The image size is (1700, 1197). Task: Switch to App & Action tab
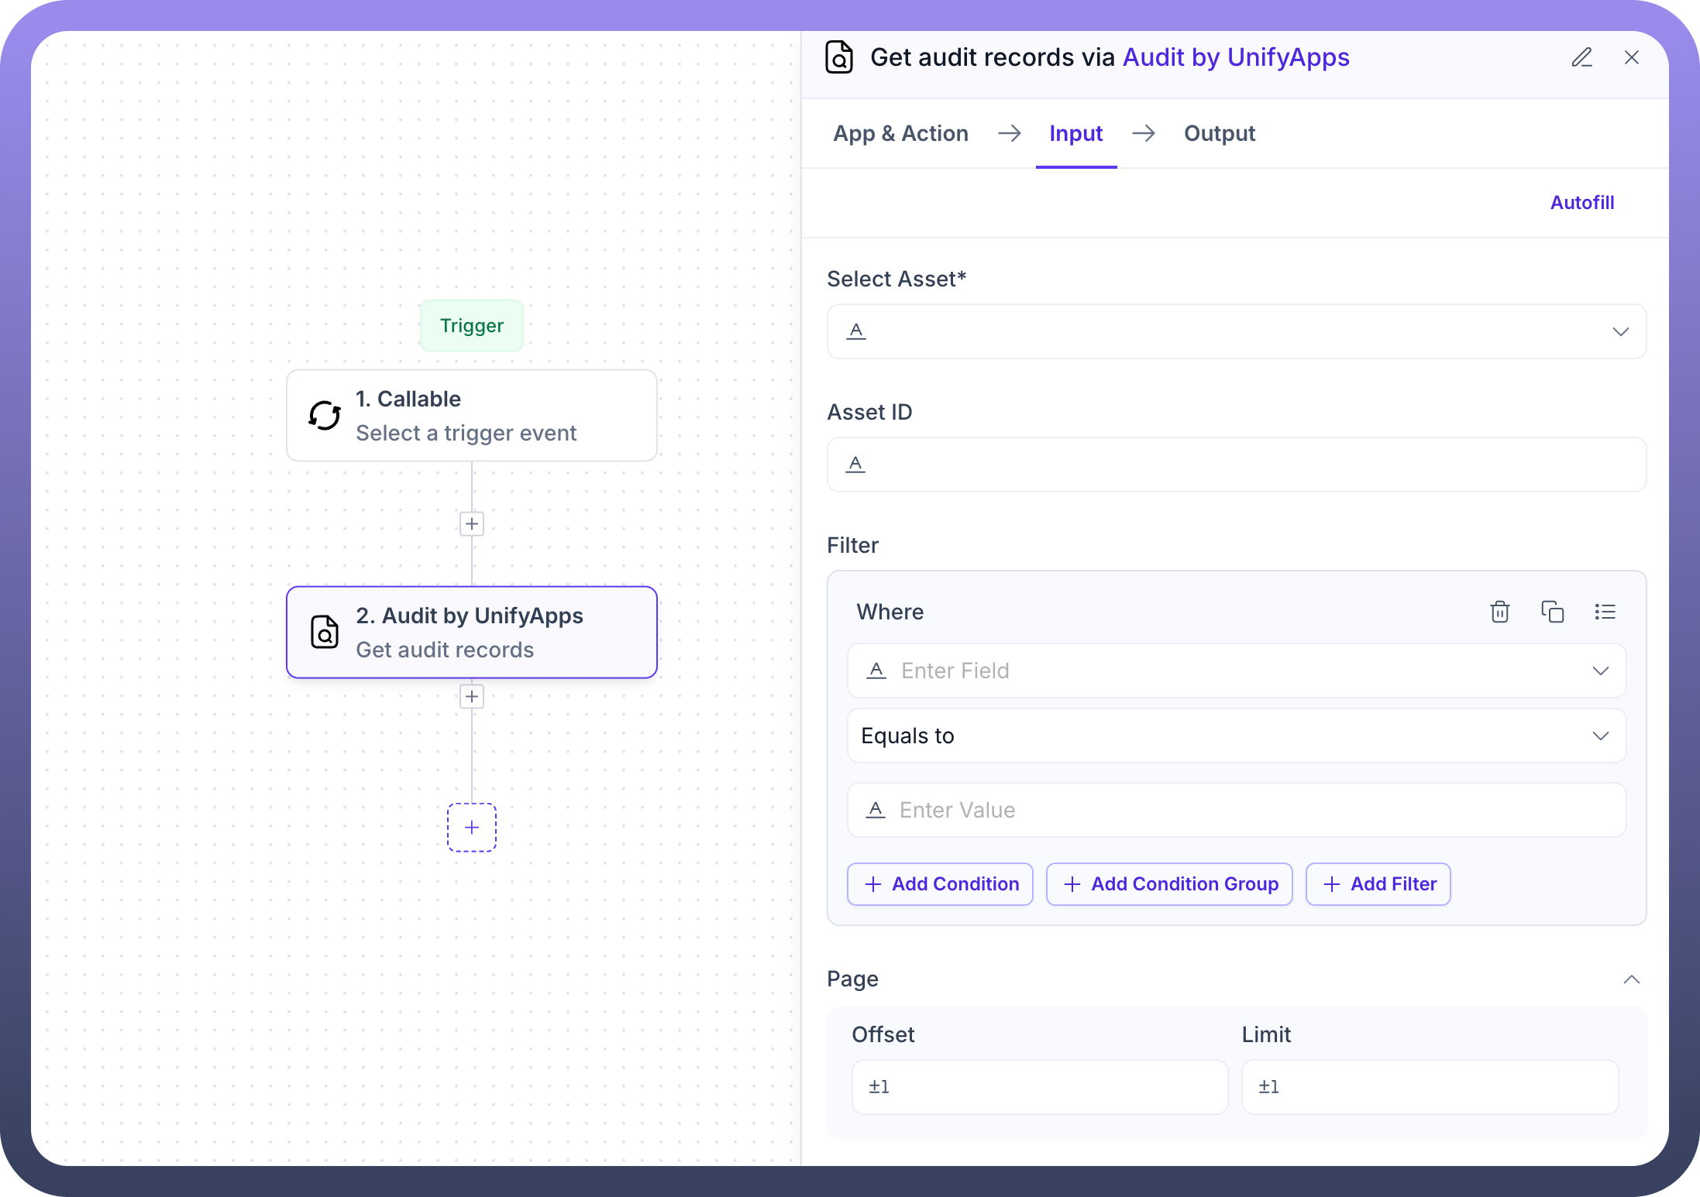pyautogui.click(x=901, y=133)
